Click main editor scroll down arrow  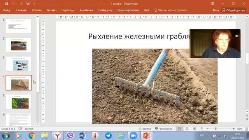click(247, 112)
